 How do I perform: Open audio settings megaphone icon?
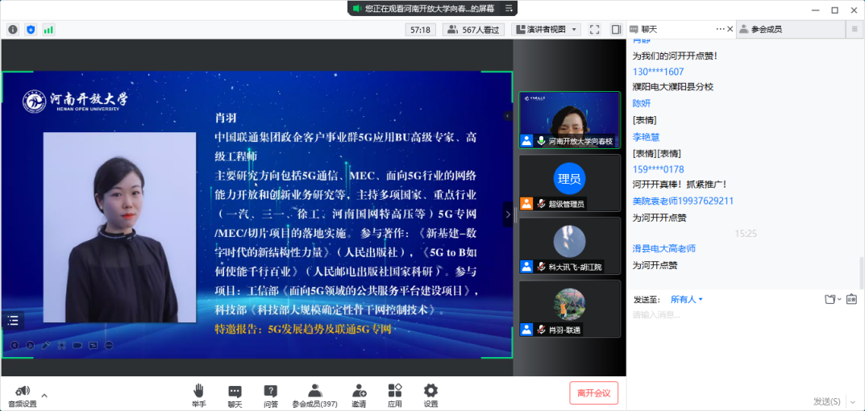(23, 391)
